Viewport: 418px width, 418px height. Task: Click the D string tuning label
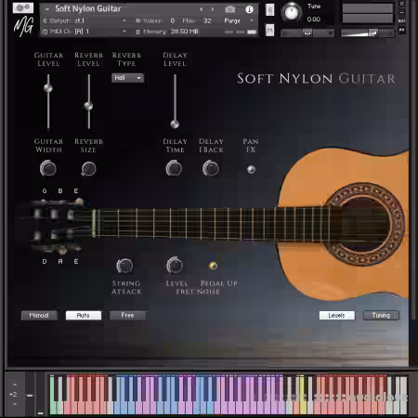coord(45,262)
